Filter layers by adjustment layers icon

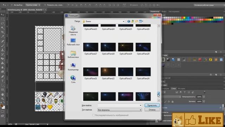[181, 92]
